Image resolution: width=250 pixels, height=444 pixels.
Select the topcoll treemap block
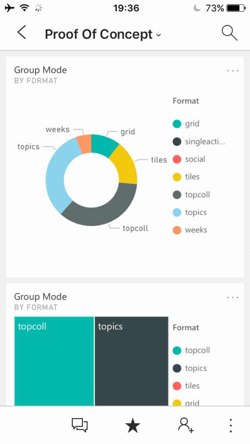pos(54,361)
